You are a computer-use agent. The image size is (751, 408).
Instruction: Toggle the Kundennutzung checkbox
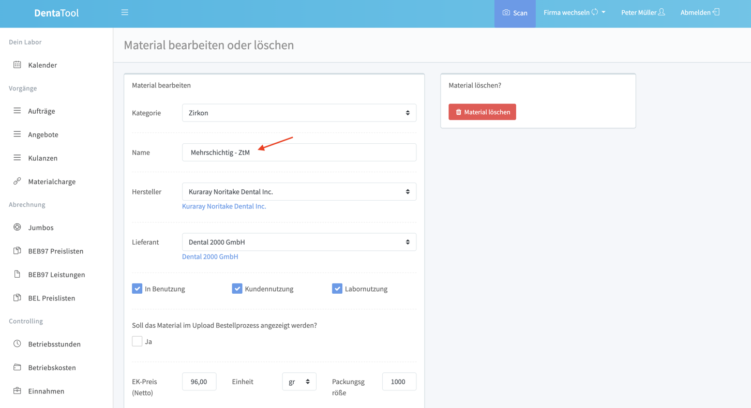click(x=237, y=289)
